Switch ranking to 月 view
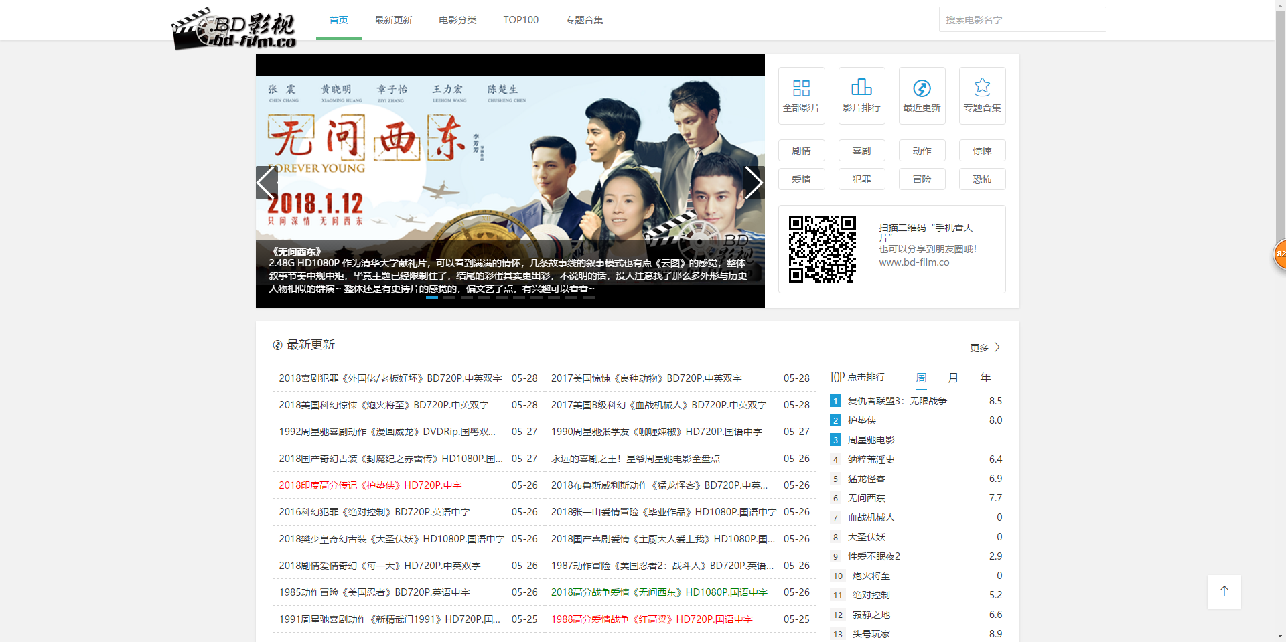Image resolution: width=1286 pixels, height=642 pixels. point(953,378)
